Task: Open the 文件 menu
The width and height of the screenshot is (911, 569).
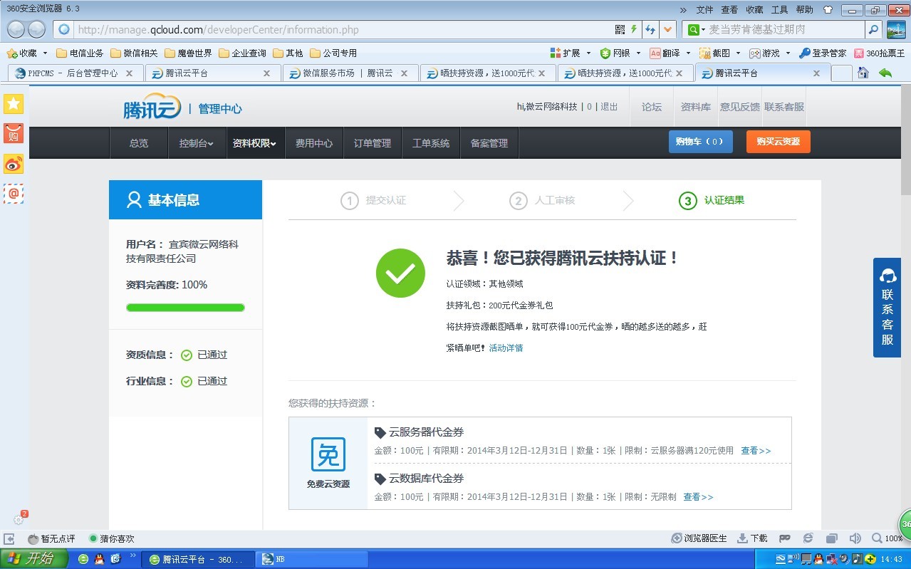Action: point(704,10)
